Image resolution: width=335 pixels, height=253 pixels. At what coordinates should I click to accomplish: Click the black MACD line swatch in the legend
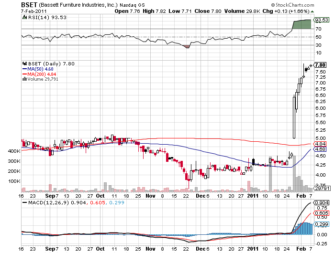coord(25,202)
